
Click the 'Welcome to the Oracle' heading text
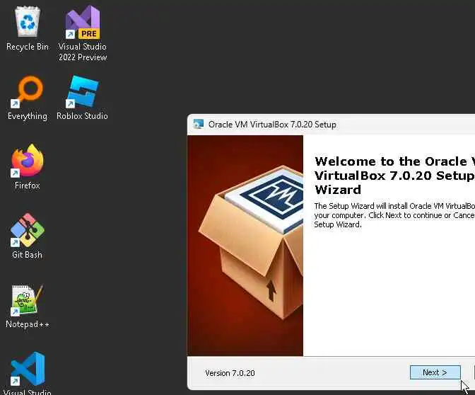pos(394,176)
